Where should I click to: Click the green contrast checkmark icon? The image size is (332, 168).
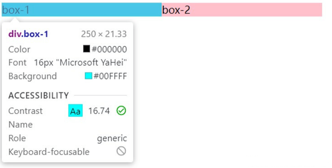(x=121, y=111)
